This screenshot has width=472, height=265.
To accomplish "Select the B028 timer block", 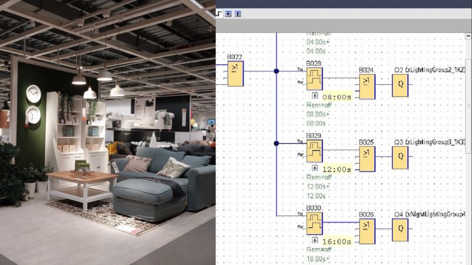I will 314,79.
